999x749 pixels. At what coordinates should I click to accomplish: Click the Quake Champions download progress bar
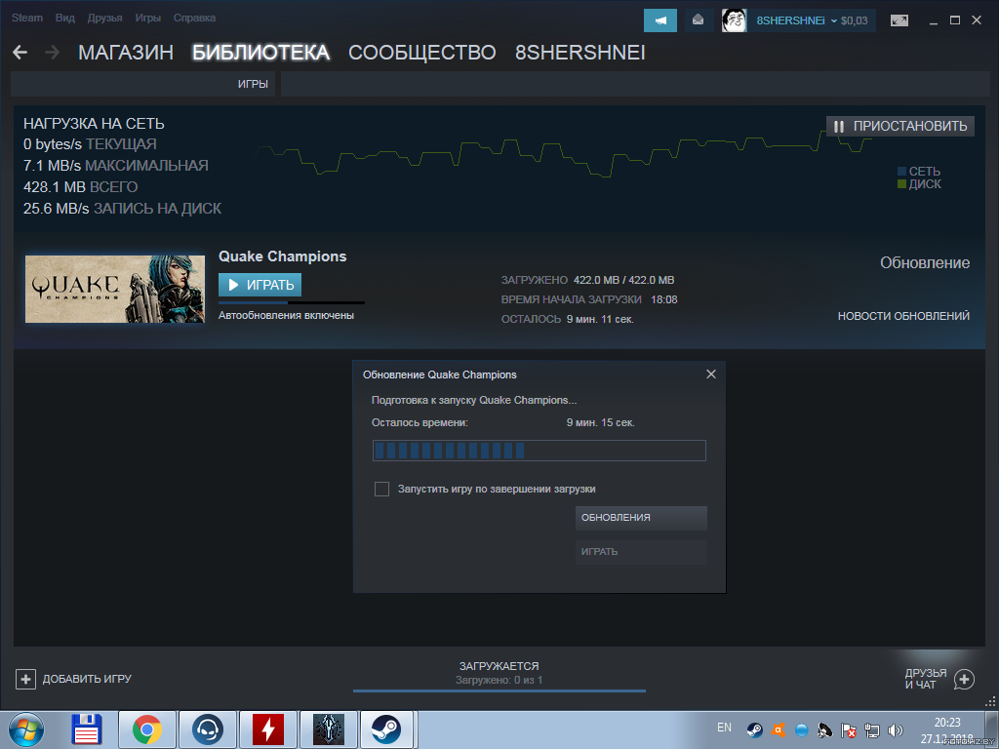(x=292, y=302)
